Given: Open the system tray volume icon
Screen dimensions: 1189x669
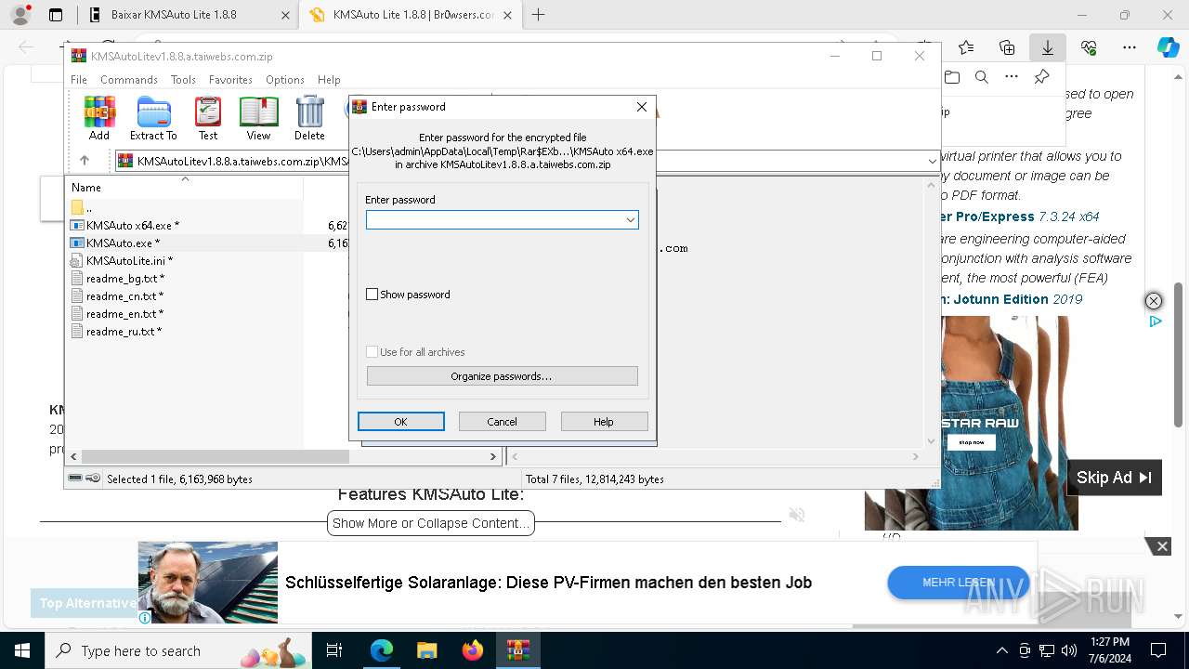Looking at the screenshot, I should (x=1069, y=650).
